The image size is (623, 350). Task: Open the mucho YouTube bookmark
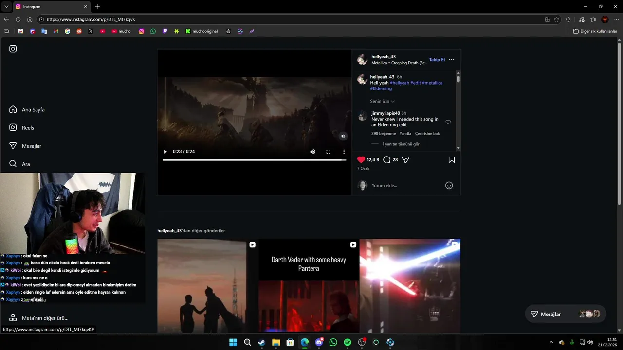[121, 31]
